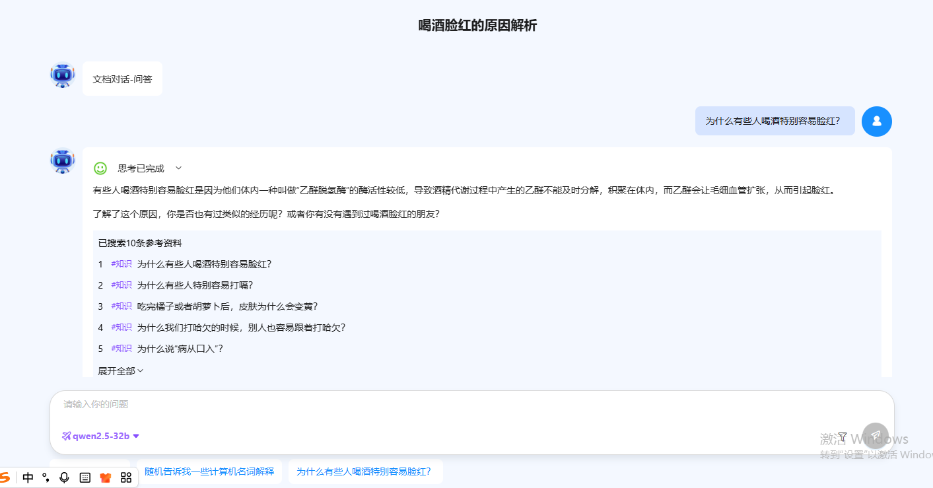
Task: Open the IME soft keyboard icon
Action: [85, 477]
